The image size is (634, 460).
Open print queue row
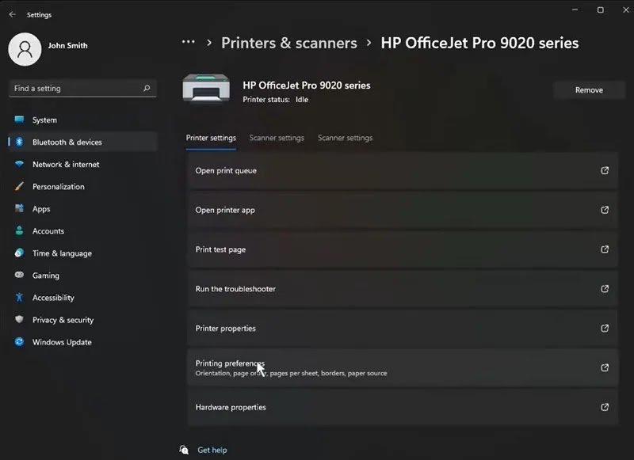pos(403,170)
